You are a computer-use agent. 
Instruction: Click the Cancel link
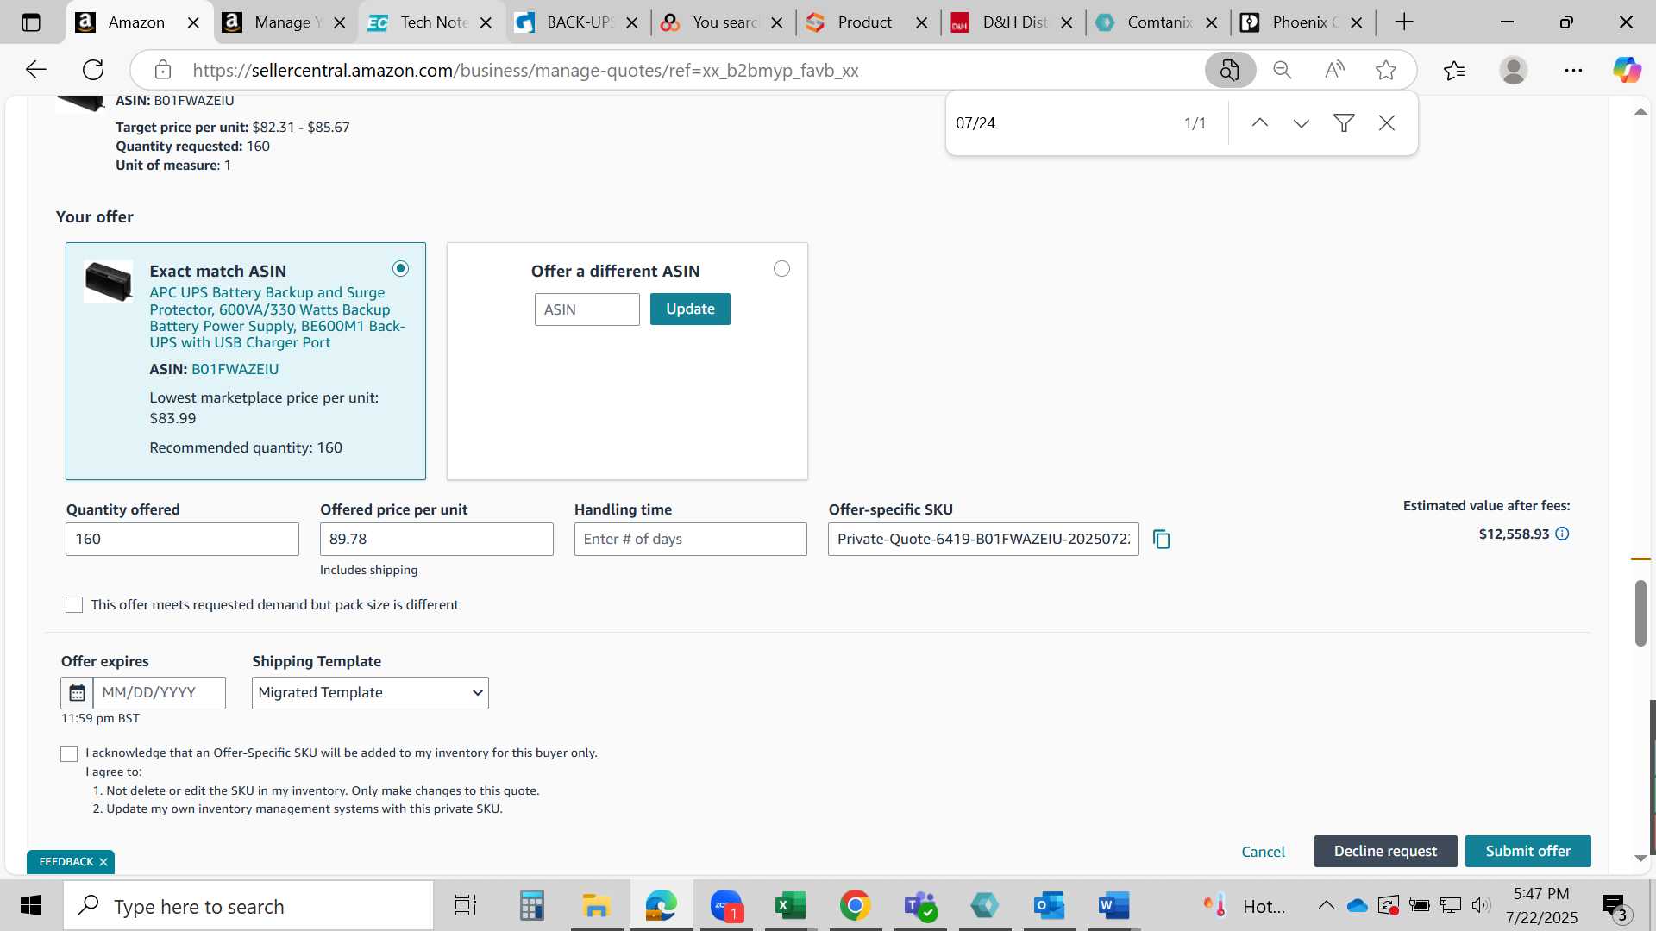(x=1263, y=852)
